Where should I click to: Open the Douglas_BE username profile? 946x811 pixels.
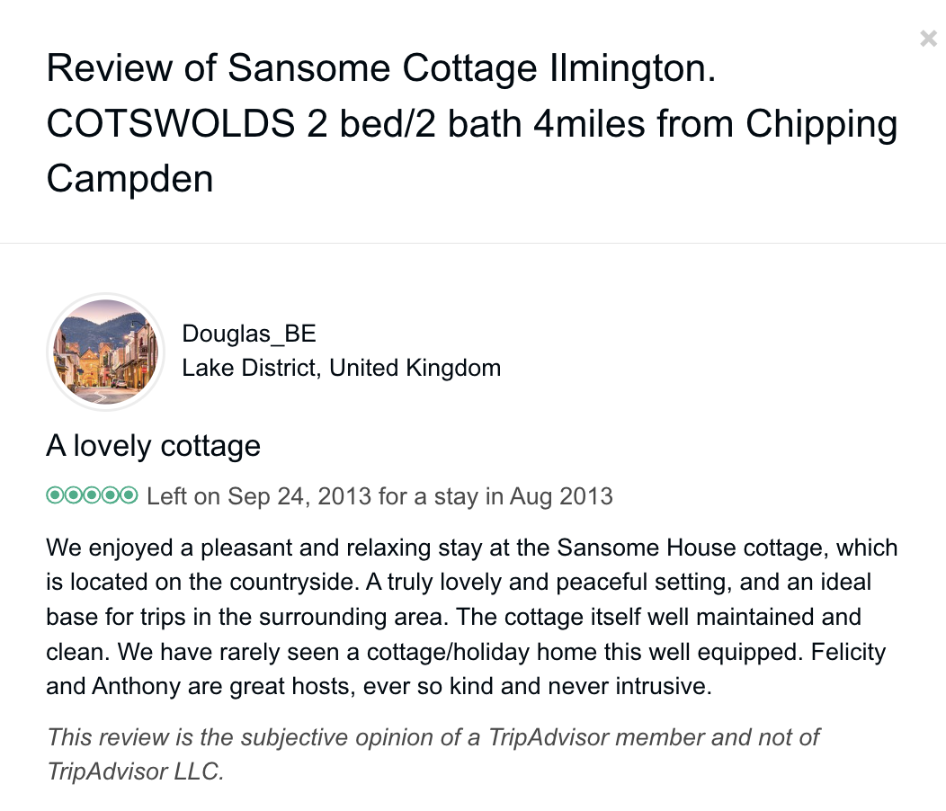tap(249, 334)
